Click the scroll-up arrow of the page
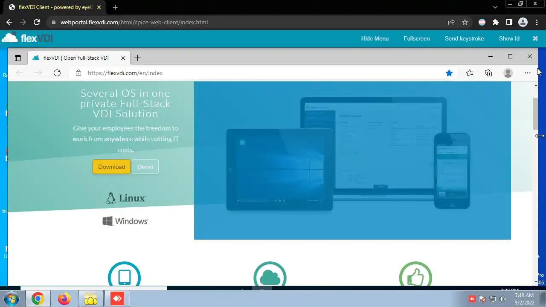The image size is (546, 307). pos(536,86)
